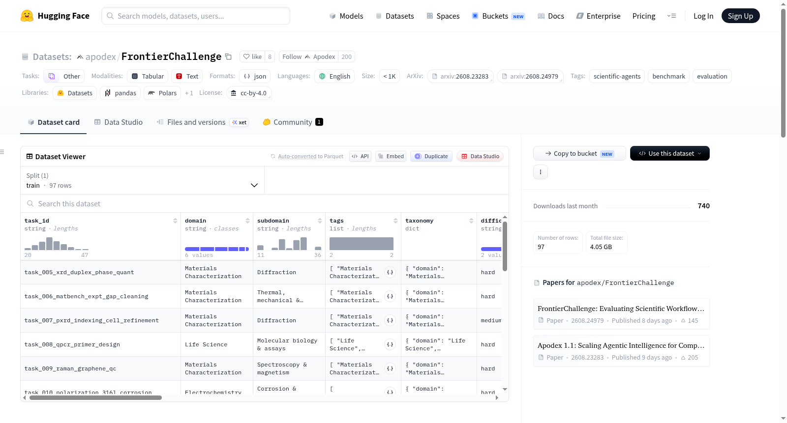Open the three-dot more options menu
The width and height of the screenshot is (787, 423).
click(541, 172)
